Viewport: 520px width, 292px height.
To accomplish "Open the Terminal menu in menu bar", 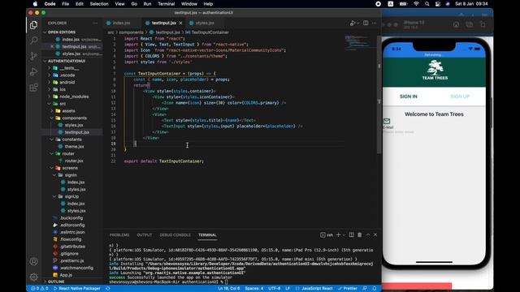I will pos(166,4).
